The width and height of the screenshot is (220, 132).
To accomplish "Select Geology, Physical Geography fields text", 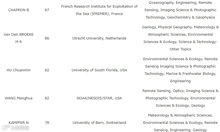I will point(180,38).
